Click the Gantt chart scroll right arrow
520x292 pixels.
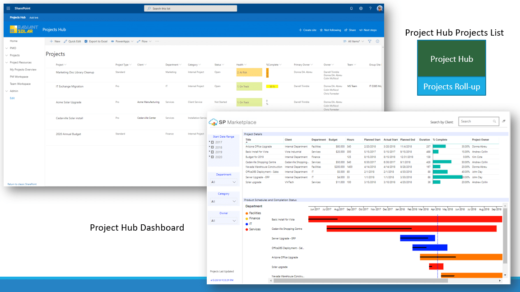(x=500, y=281)
